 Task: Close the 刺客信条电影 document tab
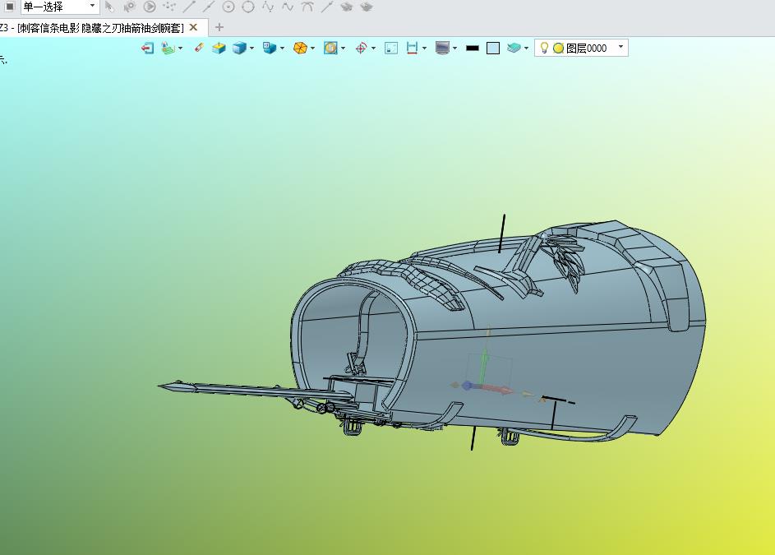[x=194, y=27]
